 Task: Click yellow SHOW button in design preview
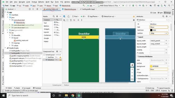click(x=84, y=37)
